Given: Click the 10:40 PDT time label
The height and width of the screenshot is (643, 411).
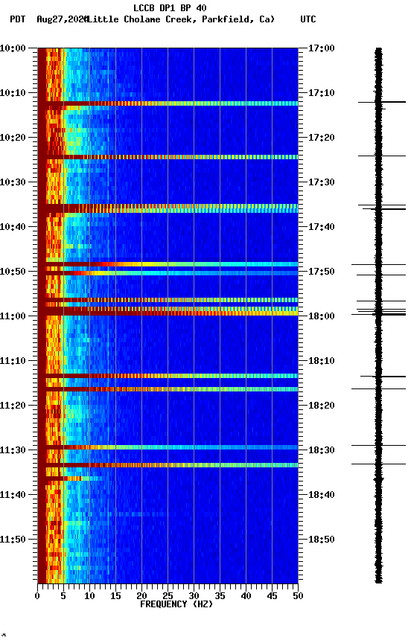Looking at the screenshot, I should point(13,227).
